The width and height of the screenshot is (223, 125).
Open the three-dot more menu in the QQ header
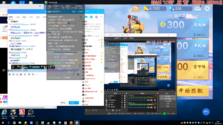click(x=101, y=17)
